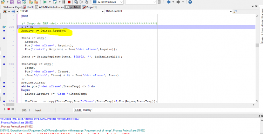Click the blue Help question mark icon

click(x=190, y=2)
